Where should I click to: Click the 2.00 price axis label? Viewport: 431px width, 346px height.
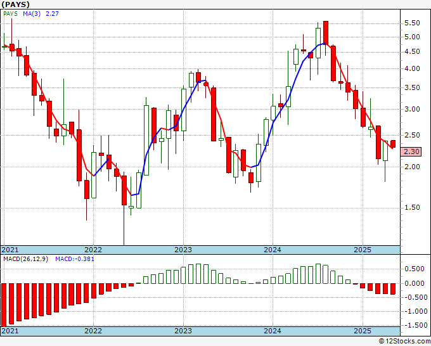pos(412,167)
